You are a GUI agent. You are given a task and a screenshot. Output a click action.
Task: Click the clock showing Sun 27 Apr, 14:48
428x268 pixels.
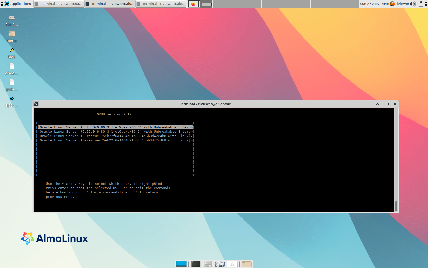374,4
